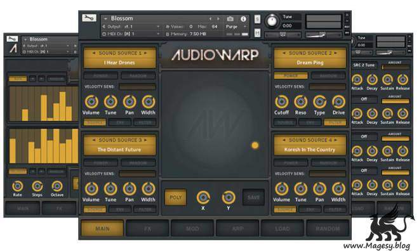Click the camera snapshot icon

(230, 18)
